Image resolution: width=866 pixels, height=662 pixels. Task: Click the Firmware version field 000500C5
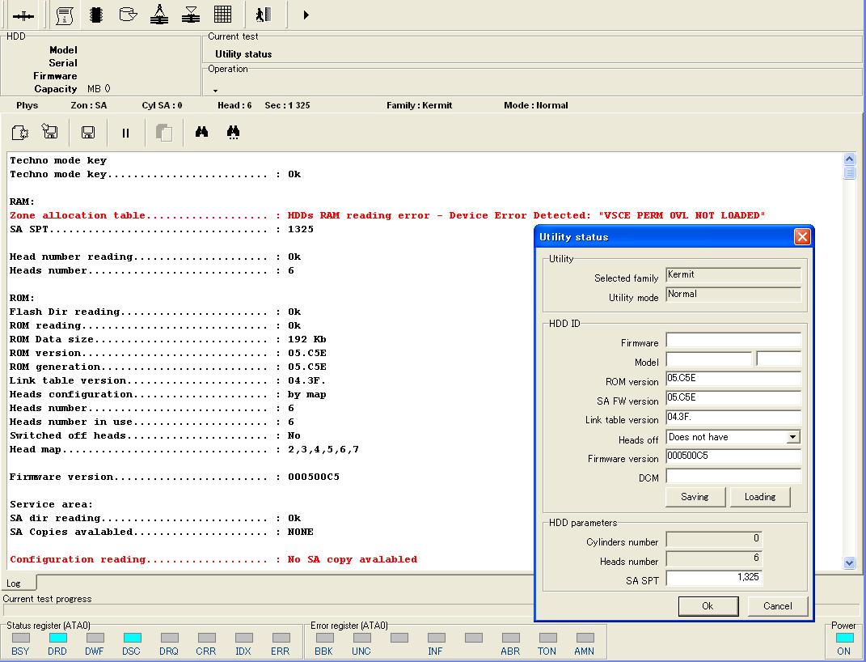click(x=733, y=456)
